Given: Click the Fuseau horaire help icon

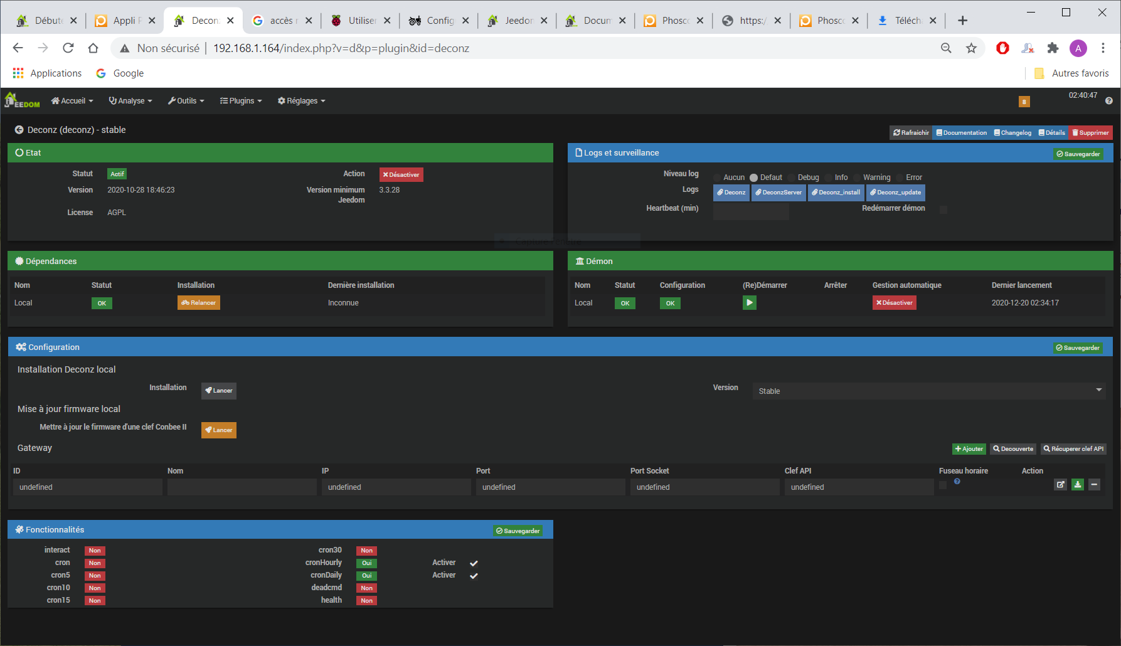Looking at the screenshot, I should coord(957,482).
